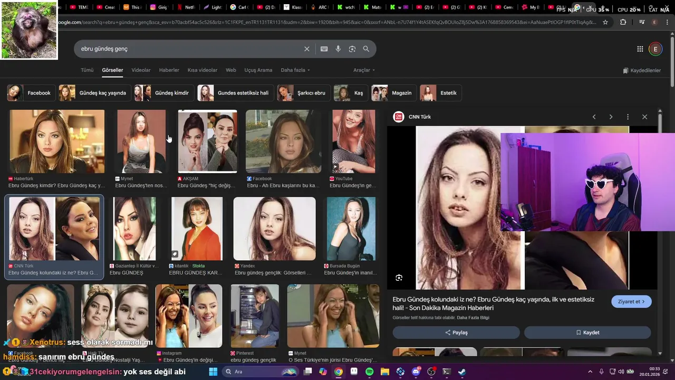Switch to Uçuş Arama tab
The height and width of the screenshot is (380, 675).
click(x=258, y=70)
